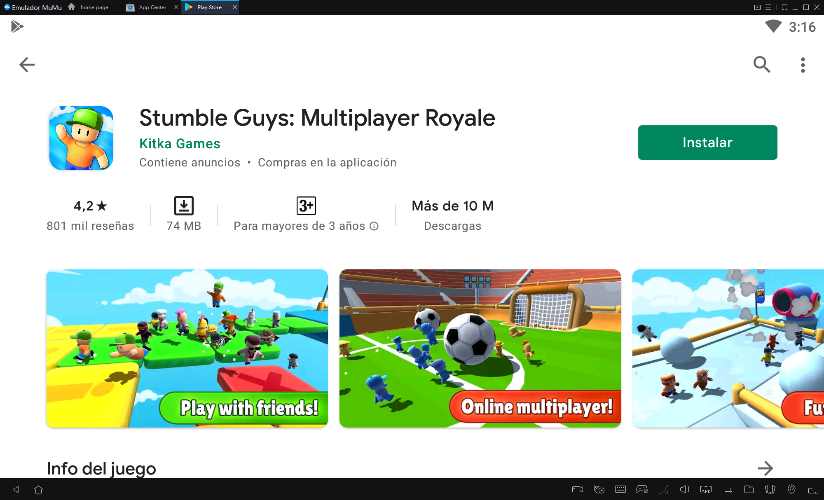Click screenshot crop icon
The height and width of the screenshot is (500, 824).
tap(728, 489)
